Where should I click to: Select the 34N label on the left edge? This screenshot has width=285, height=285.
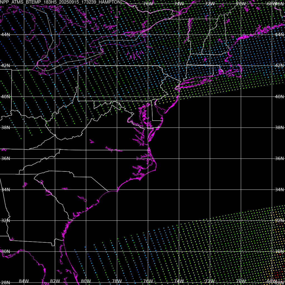tap(5, 190)
